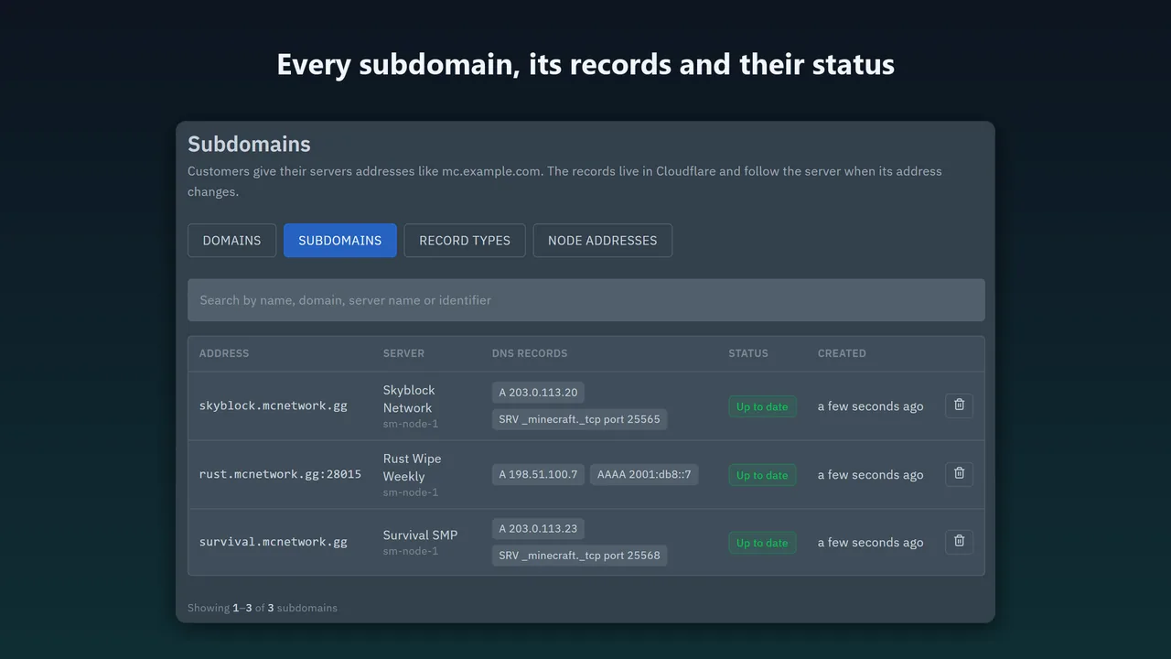The height and width of the screenshot is (659, 1171).
Task: Click the SRV port 25565 record badge
Action: [x=579, y=419]
